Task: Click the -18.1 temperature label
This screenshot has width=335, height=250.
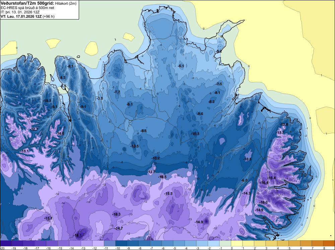Action: [x=78, y=236]
